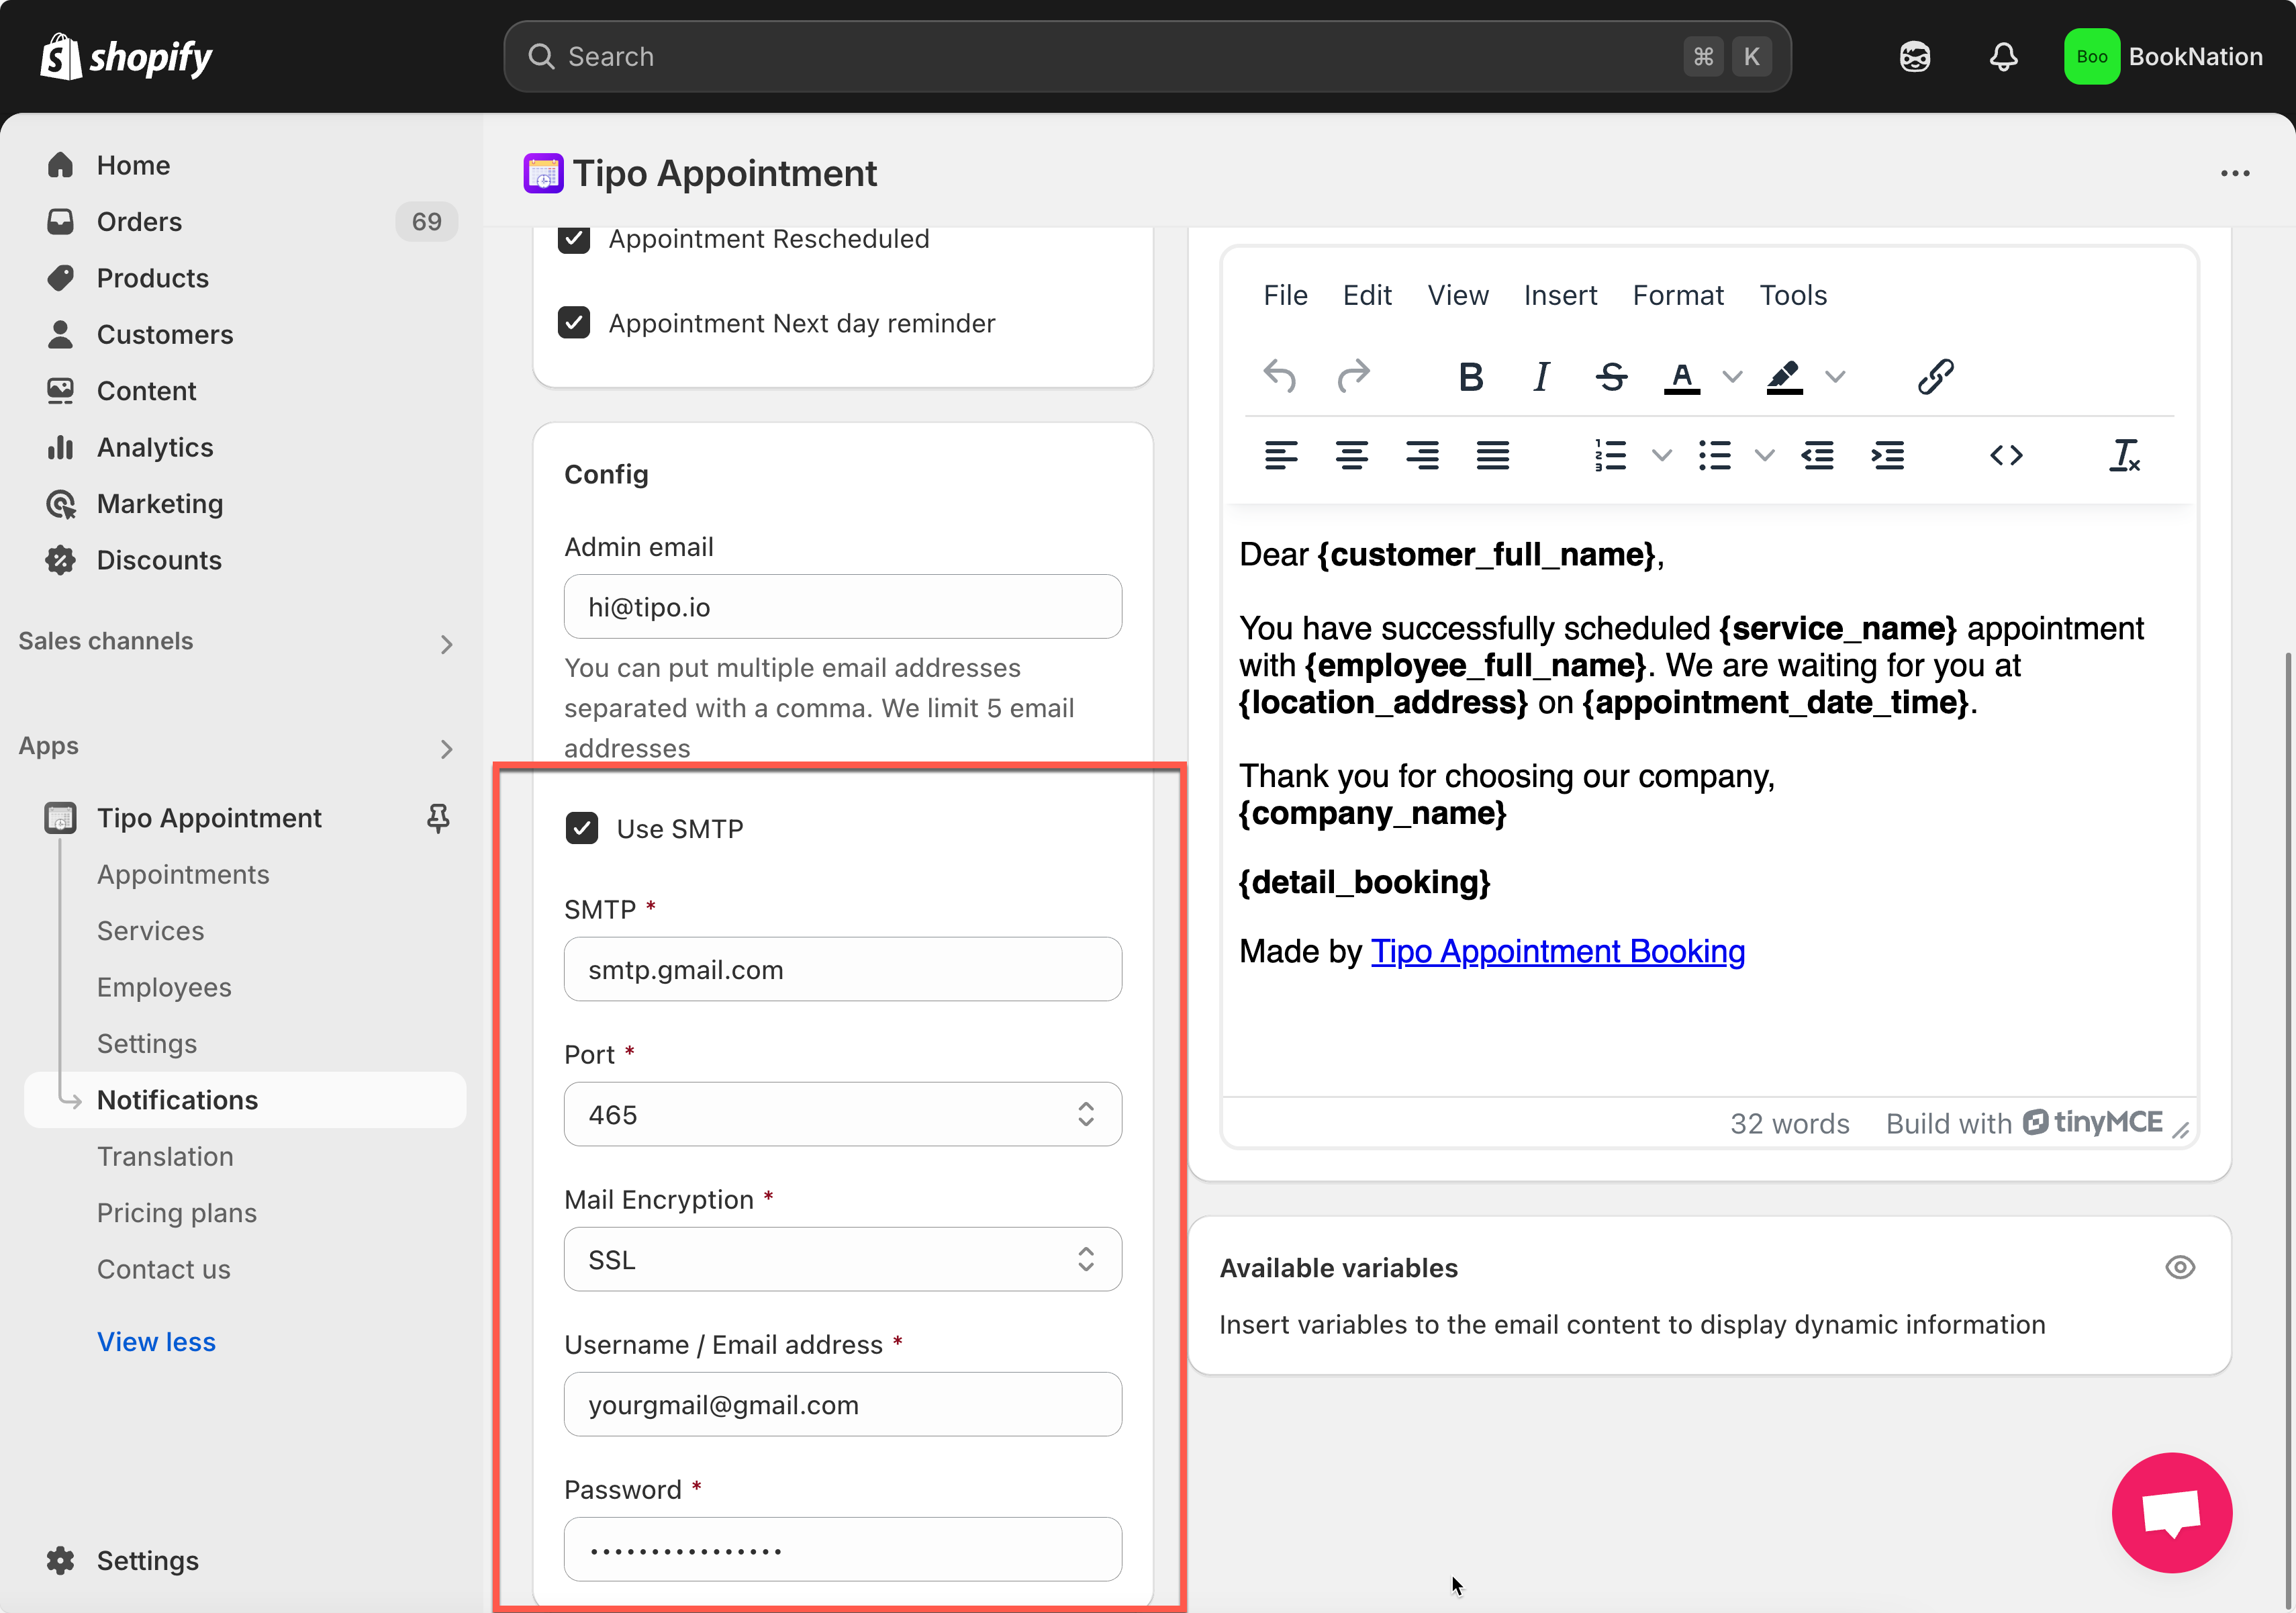The image size is (2296, 1613).
Task: Click the undo icon in the editor
Action: 1279,377
